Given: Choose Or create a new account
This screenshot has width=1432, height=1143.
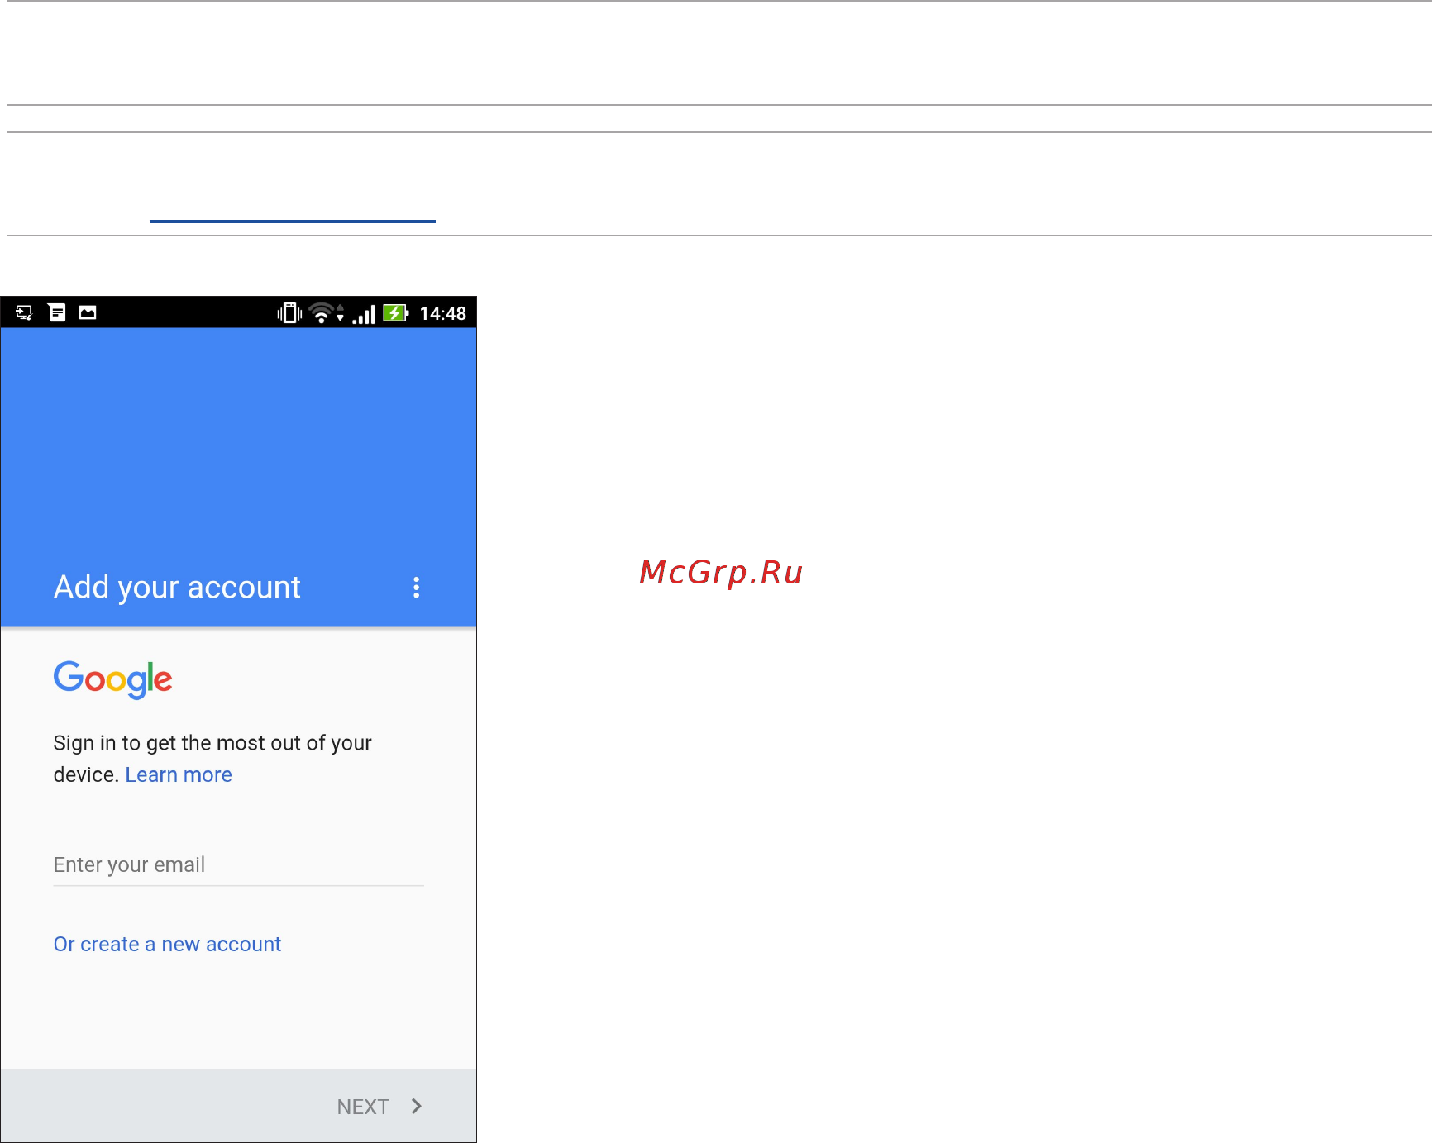Looking at the screenshot, I should point(167,944).
